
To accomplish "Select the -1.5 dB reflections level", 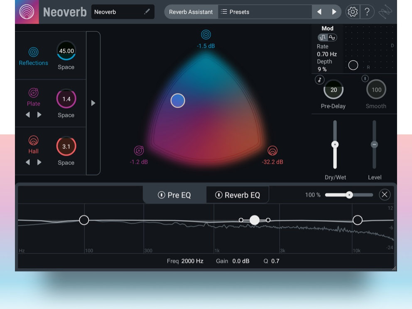I will point(206,46).
